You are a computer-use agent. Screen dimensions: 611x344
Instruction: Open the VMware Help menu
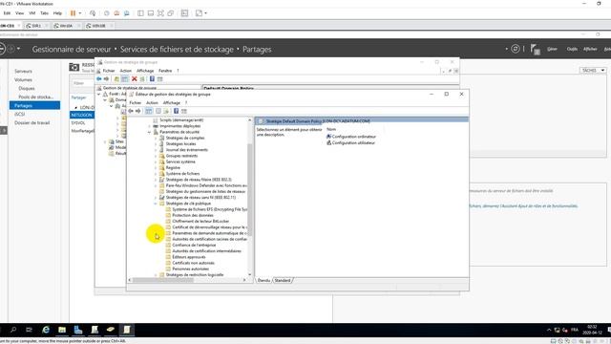(57, 13)
